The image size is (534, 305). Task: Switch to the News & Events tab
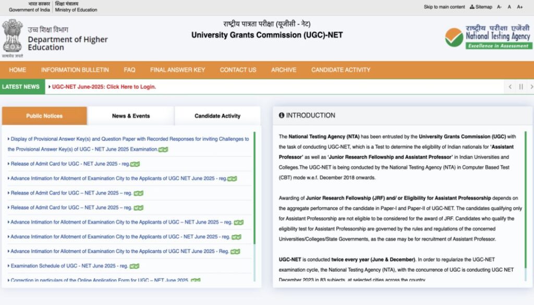pos(131,116)
